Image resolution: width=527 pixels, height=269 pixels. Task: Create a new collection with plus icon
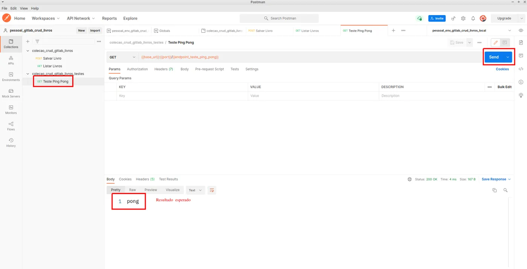27,41
